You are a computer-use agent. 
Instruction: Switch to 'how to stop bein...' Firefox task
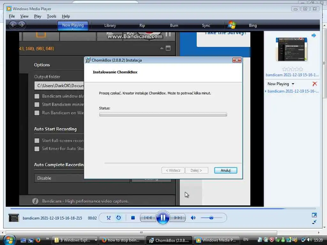click(122, 241)
